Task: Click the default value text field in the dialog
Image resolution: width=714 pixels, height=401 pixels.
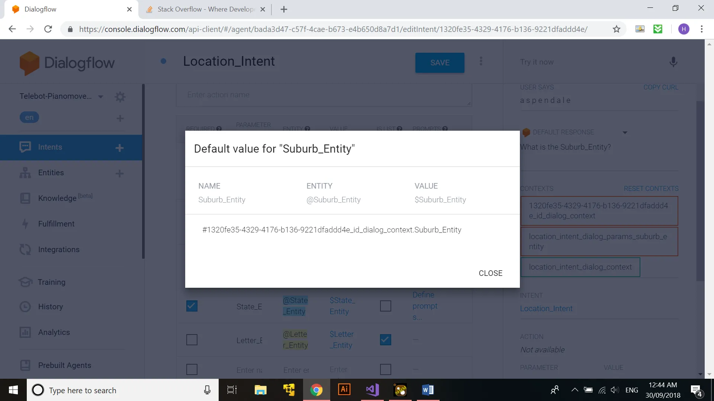Action: (331, 230)
